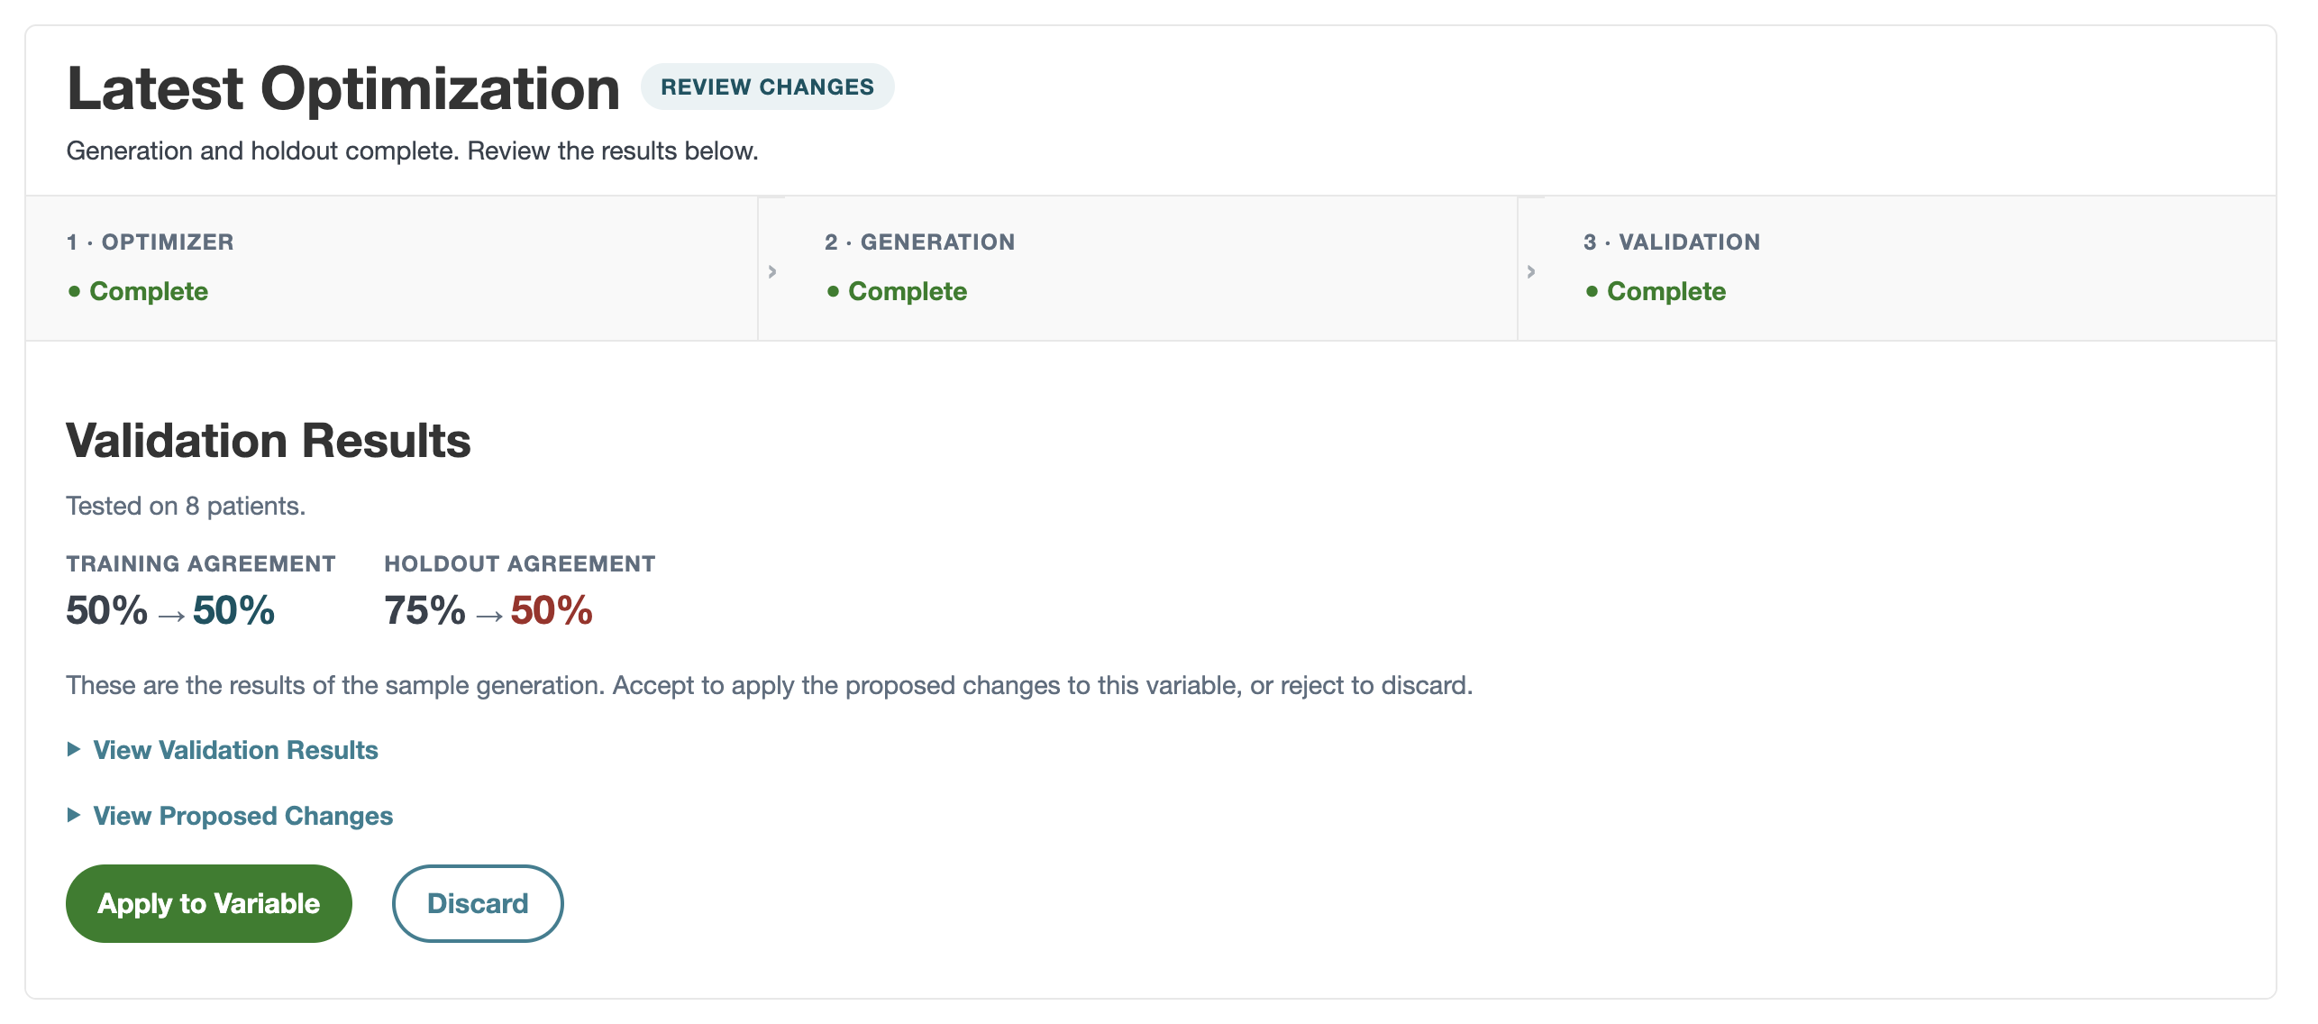Click the Latest Optimization title
Image resolution: width=2318 pixels, height=1024 pixels.
(343, 88)
